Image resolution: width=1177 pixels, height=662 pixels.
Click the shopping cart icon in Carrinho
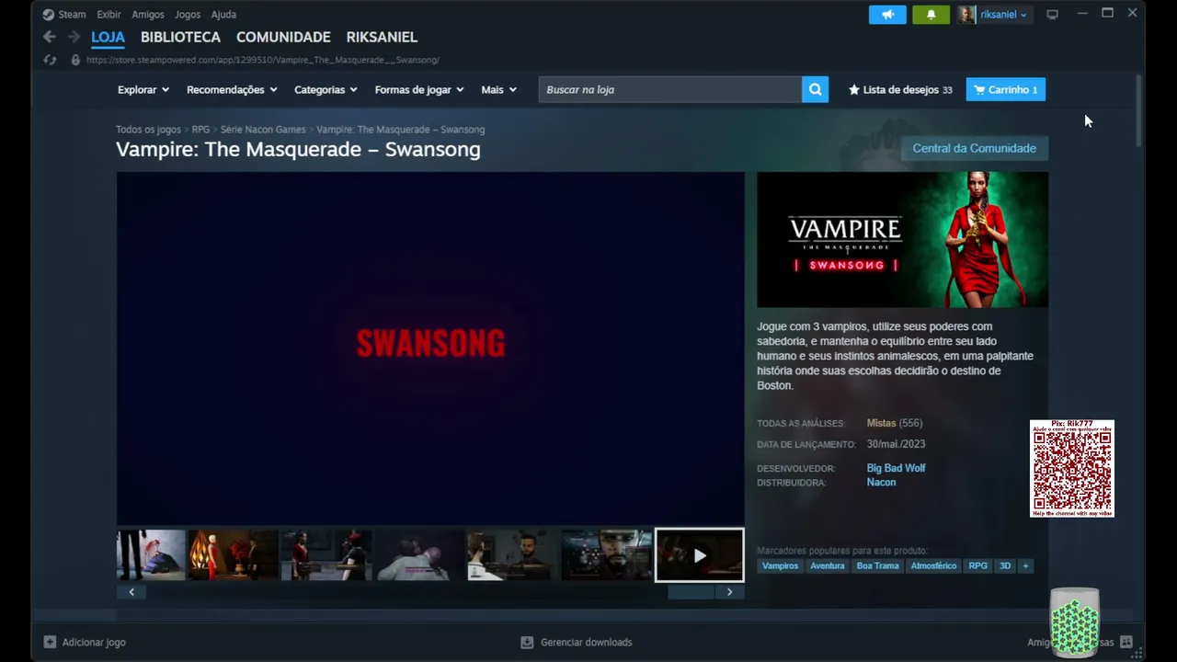[x=979, y=90]
